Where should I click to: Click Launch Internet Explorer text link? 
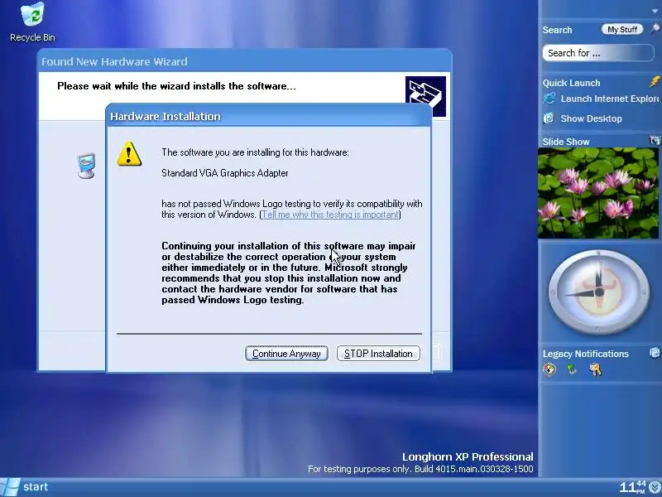pos(610,99)
